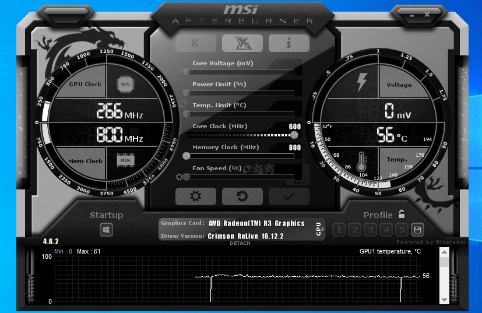The image size is (482, 313).
Task: Apply settings with the checkmark button
Action: click(x=289, y=196)
